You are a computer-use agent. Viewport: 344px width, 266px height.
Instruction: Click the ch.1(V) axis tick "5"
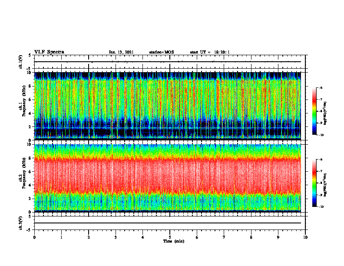click(x=30, y=55)
